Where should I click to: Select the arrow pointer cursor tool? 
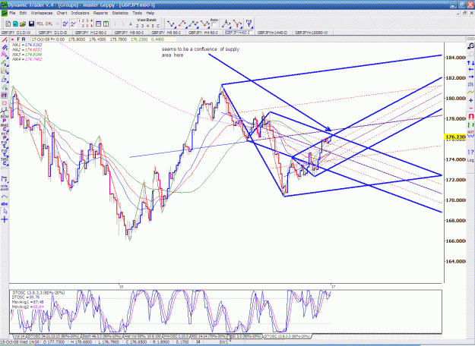(x=5, y=211)
